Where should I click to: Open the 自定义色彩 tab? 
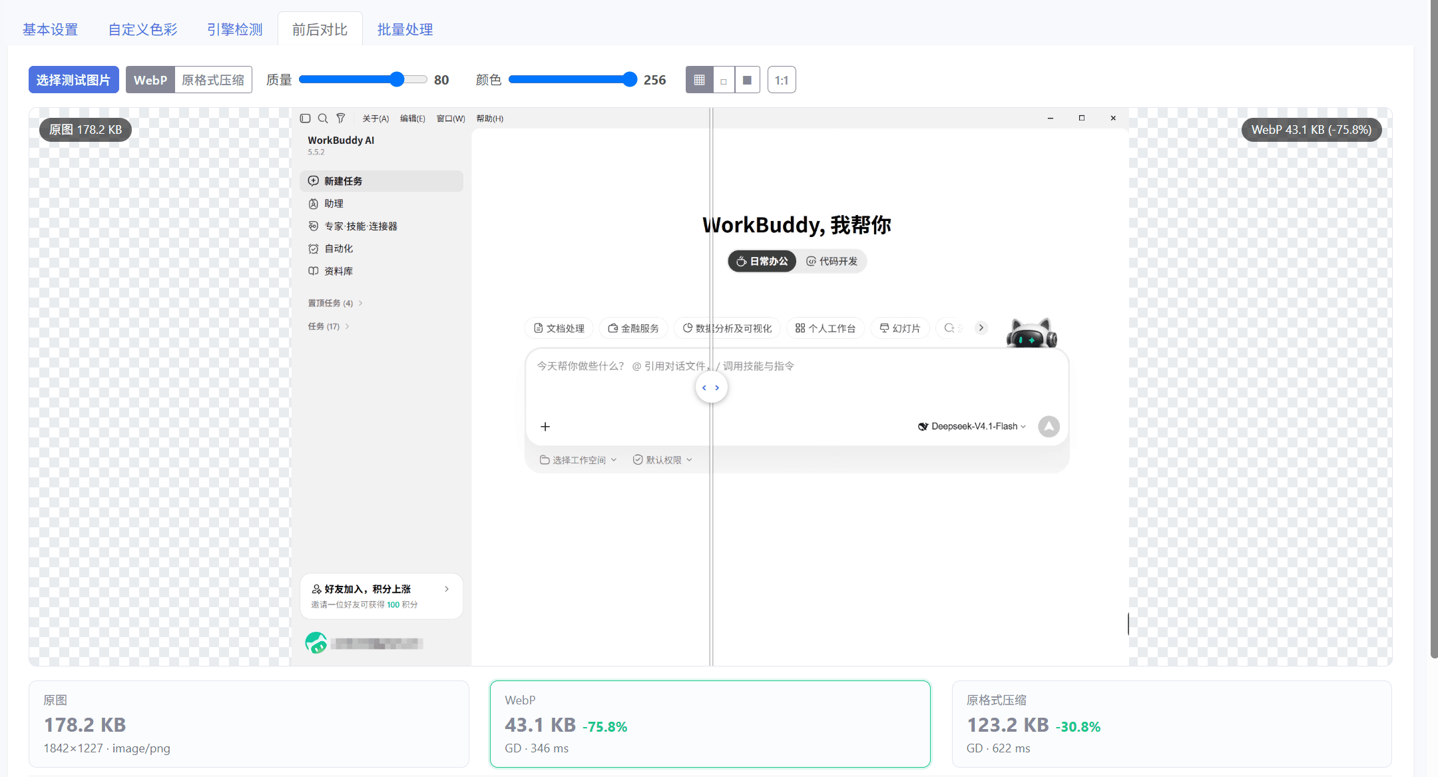(143, 29)
